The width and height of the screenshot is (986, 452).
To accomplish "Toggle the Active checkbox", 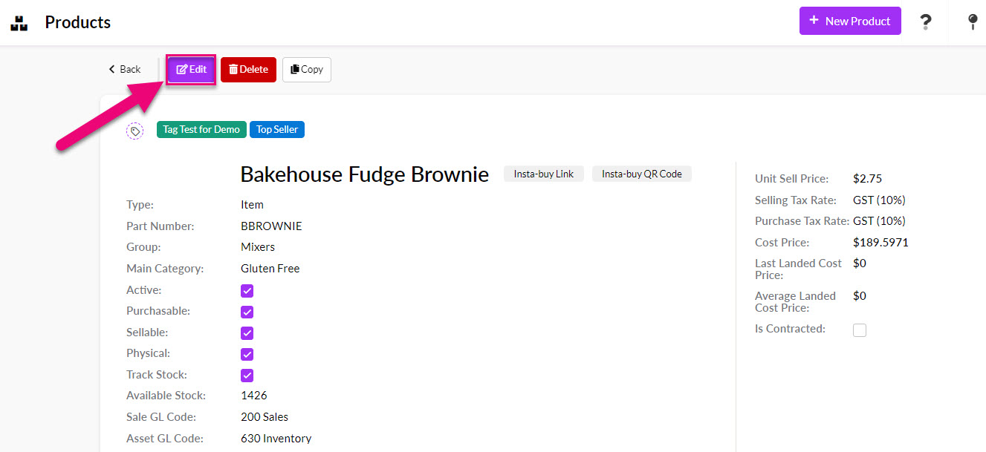I will pos(247,291).
